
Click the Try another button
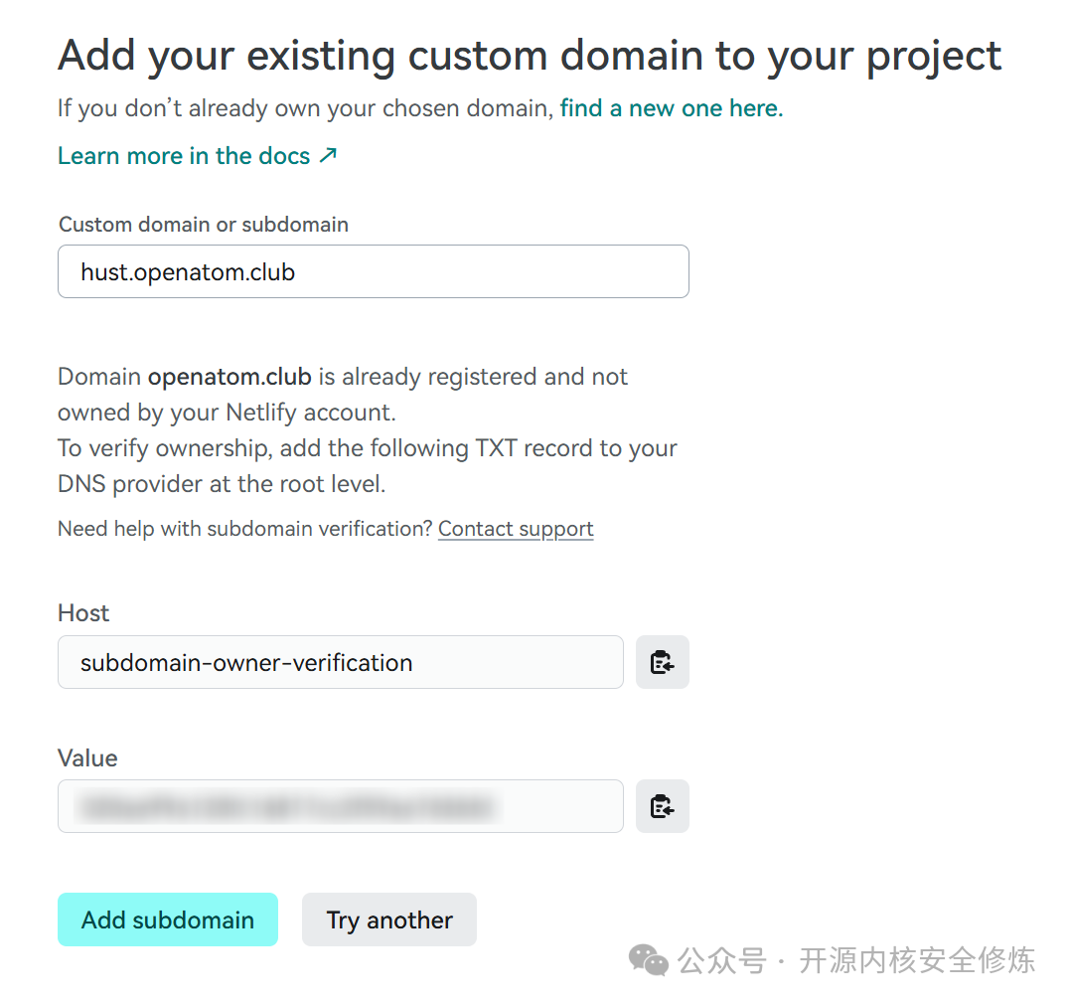pos(388,919)
